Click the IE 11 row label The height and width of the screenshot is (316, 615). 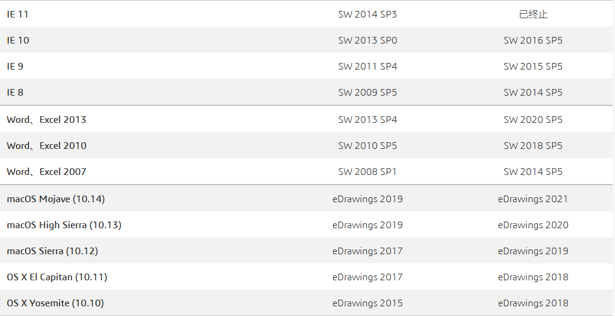(x=18, y=15)
